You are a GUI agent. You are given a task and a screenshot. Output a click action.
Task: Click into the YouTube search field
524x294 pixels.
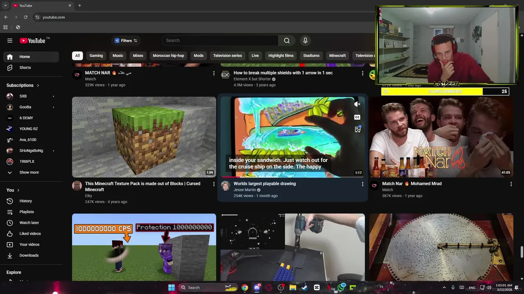pos(220,40)
